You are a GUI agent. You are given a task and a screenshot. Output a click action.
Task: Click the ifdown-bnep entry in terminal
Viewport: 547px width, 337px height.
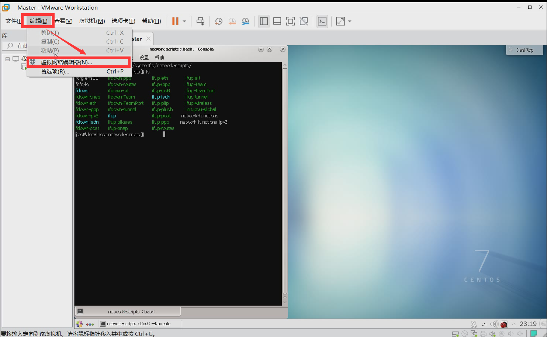(87, 97)
